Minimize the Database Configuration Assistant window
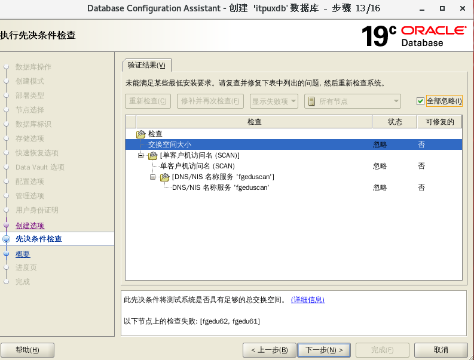474x360 pixels. (x=422, y=9)
